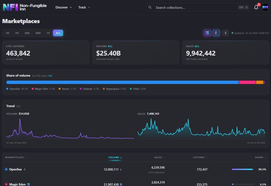Click the OpenSea 90.5% share progress bar
This screenshot has height=186, width=271.
tap(243, 169)
